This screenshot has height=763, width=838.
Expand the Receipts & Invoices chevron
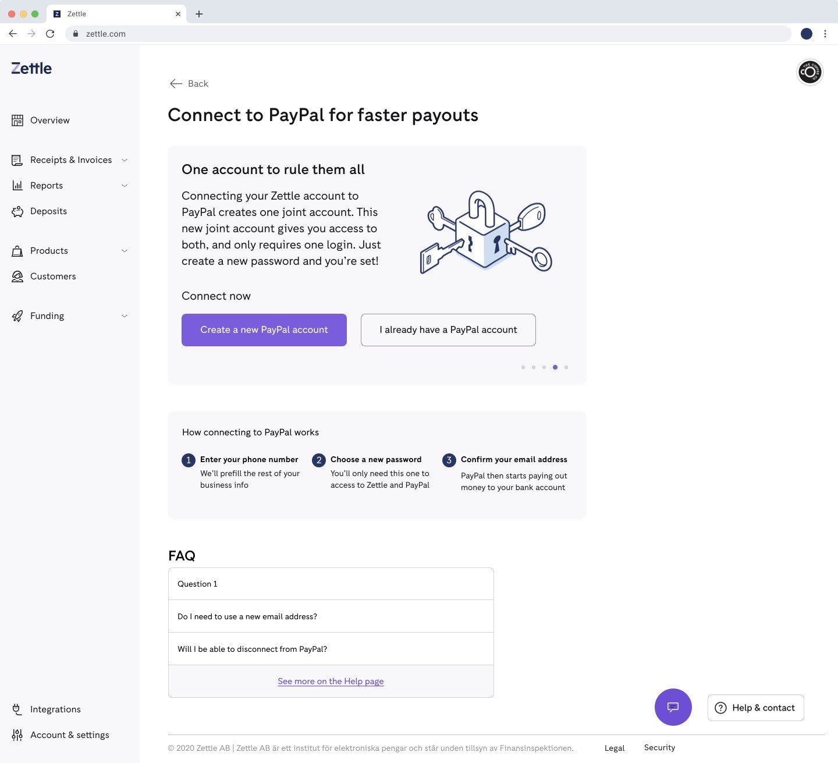[125, 160]
